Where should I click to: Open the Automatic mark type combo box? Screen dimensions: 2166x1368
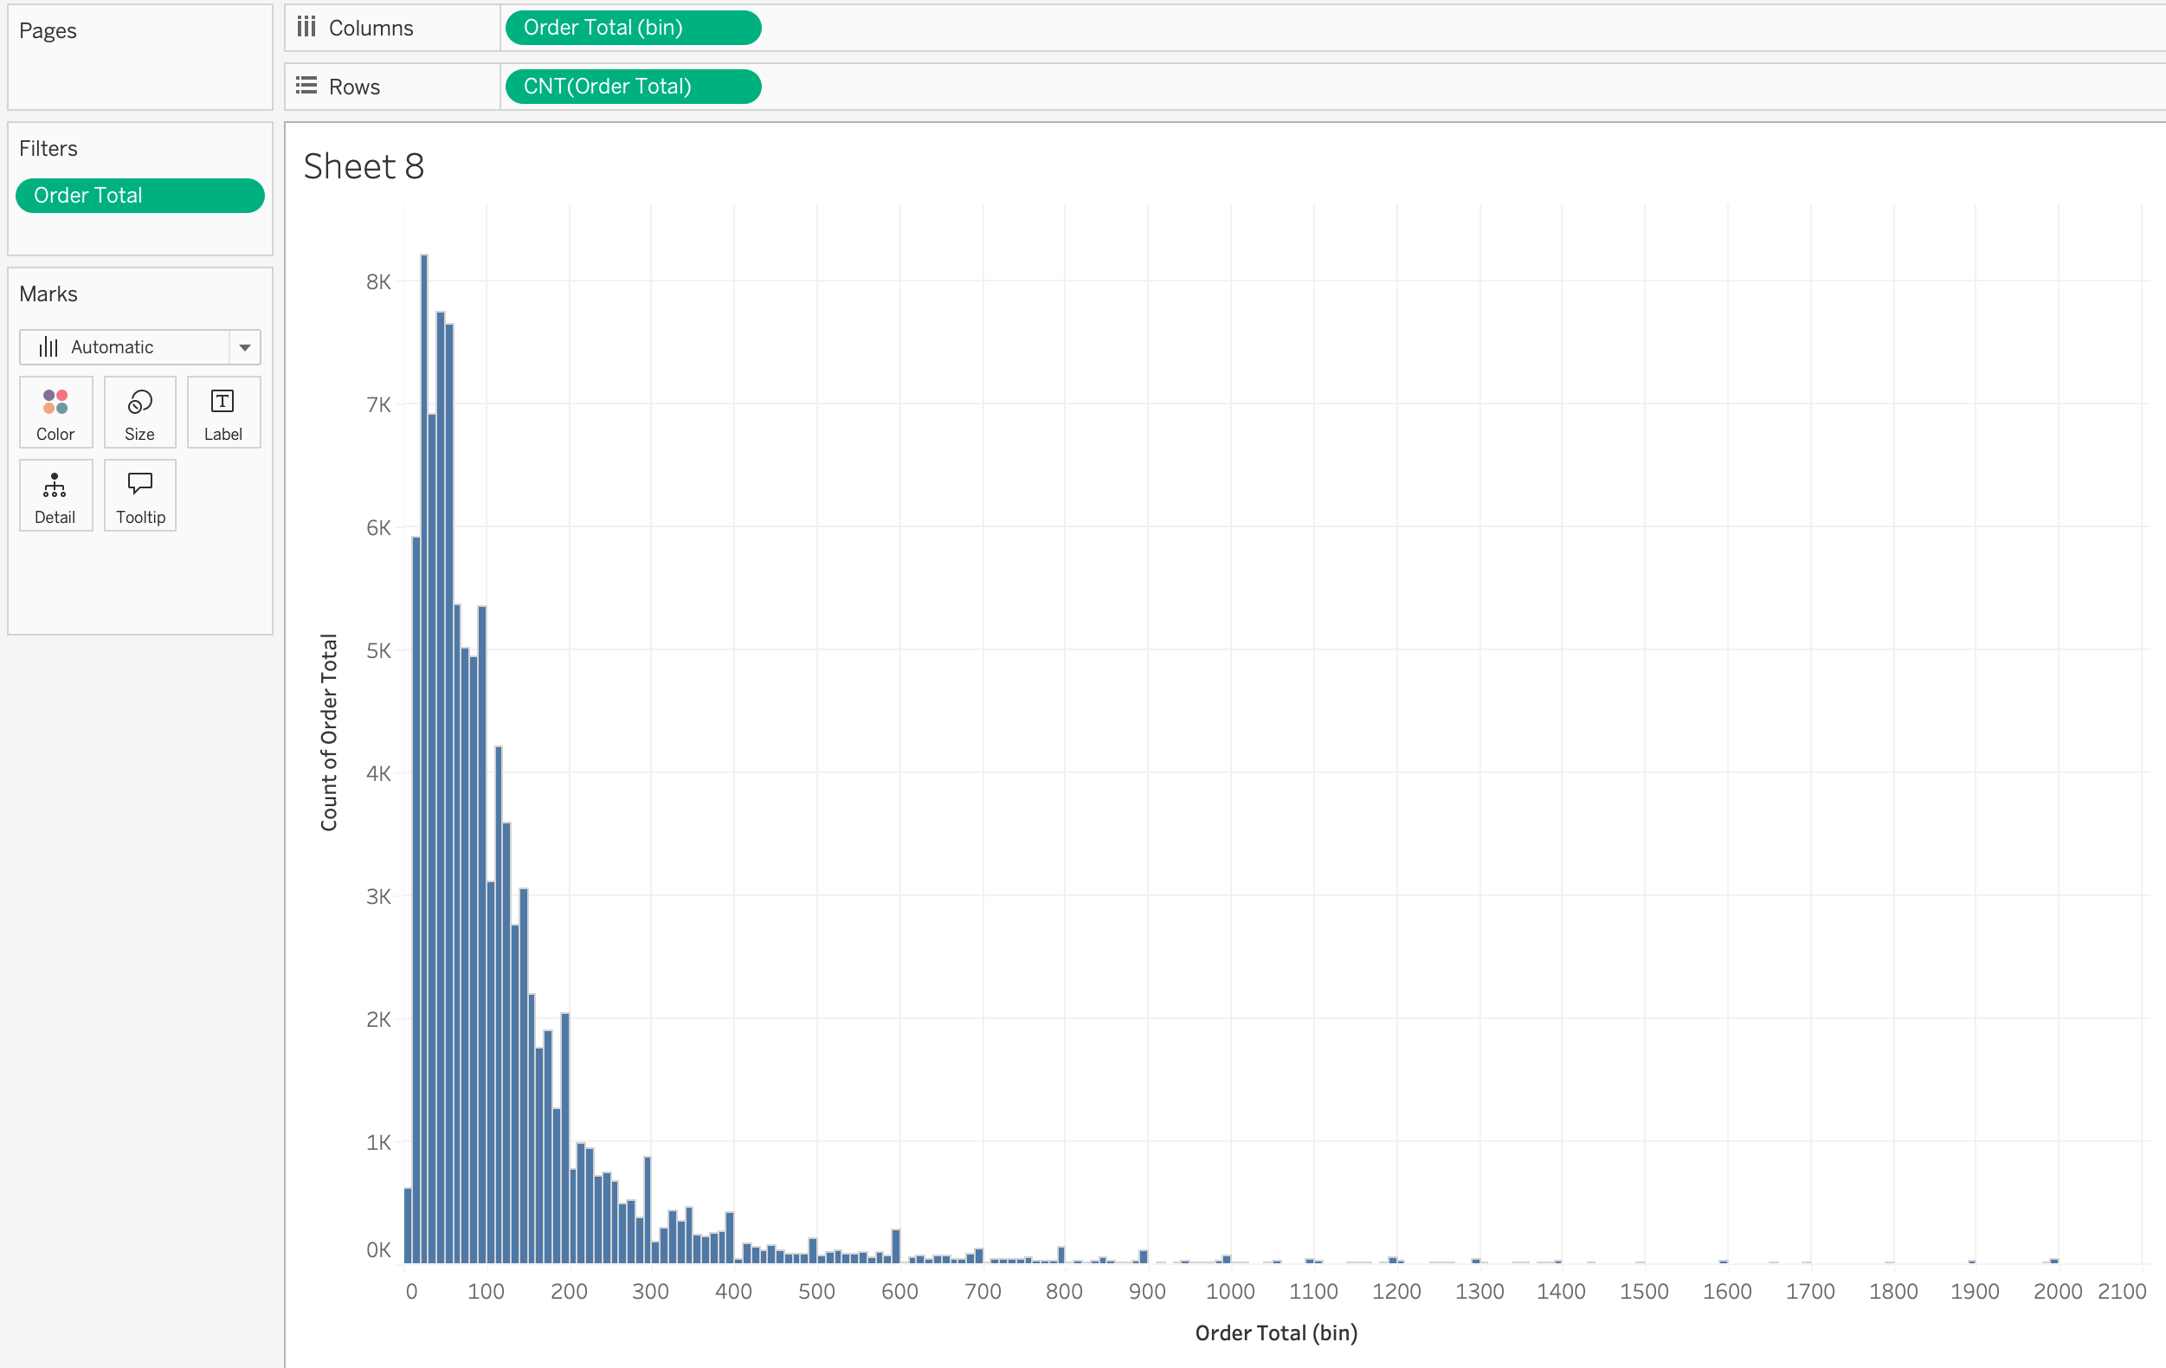coord(126,347)
